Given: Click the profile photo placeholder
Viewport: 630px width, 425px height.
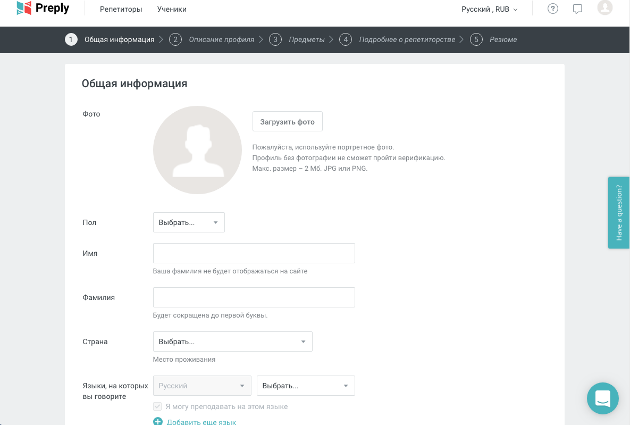Looking at the screenshot, I should point(197,150).
